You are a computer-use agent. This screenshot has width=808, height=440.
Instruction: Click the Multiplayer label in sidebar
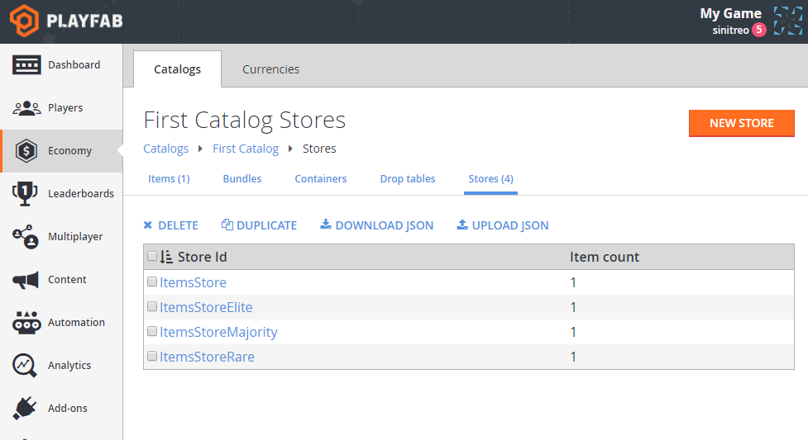(75, 237)
